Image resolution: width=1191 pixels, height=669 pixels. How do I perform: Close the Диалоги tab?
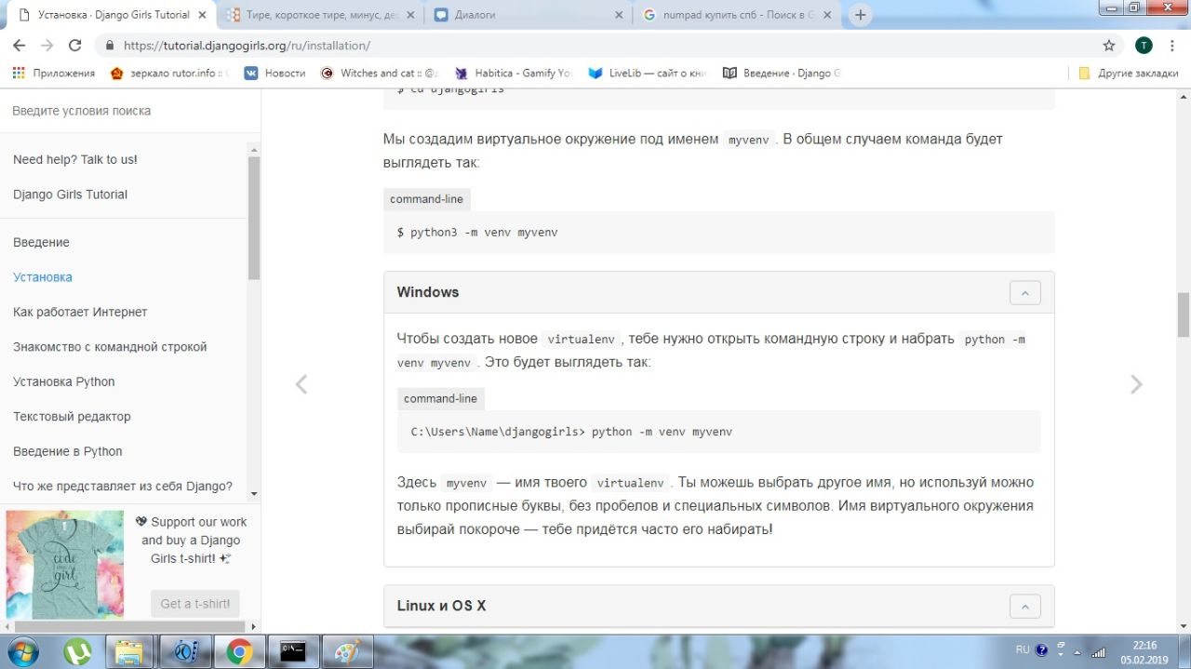coord(621,15)
